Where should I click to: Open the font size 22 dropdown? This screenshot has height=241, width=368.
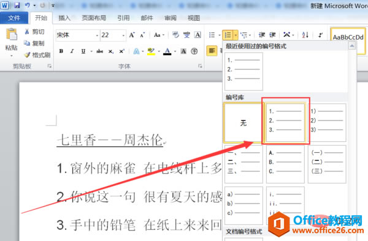click(x=123, y=35)
